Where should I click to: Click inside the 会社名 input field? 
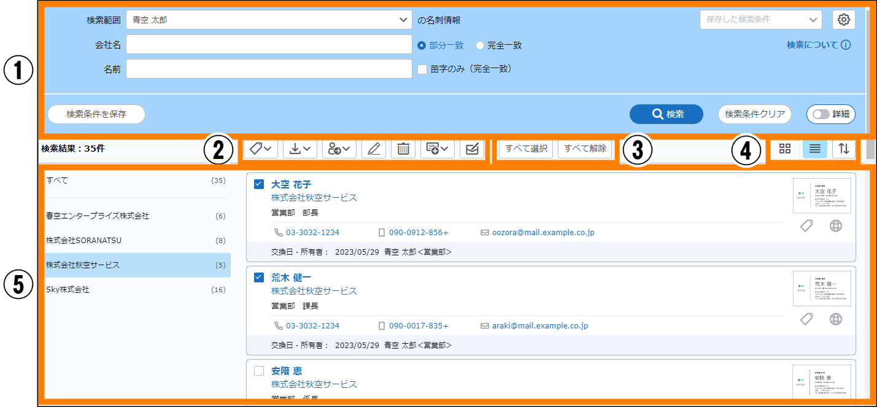[269, 45]
